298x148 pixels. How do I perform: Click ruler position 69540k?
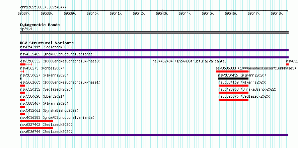click(x=92, y=13)
